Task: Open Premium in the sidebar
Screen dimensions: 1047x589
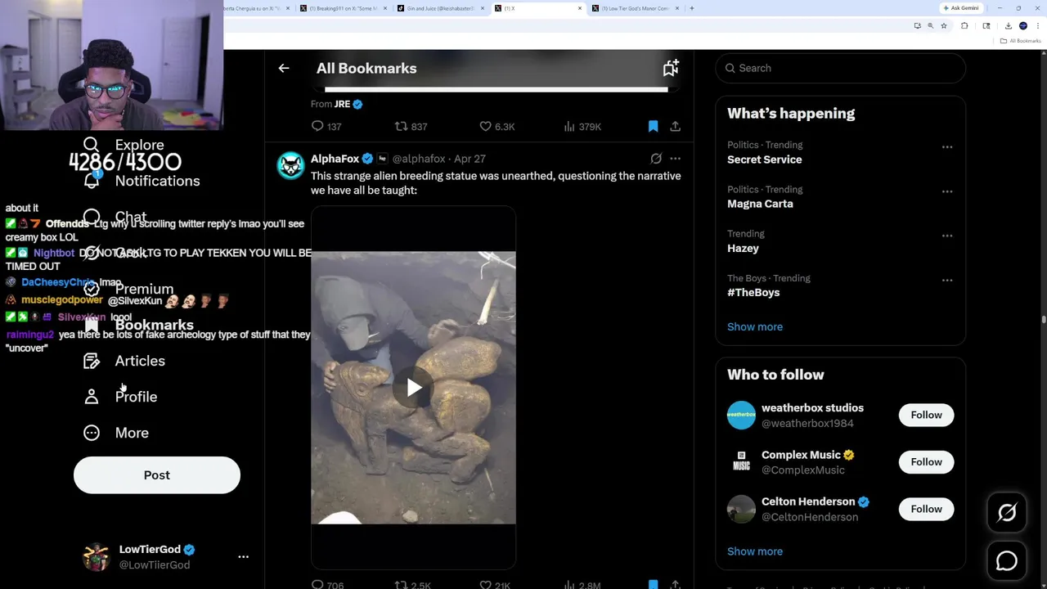Action: coord(128,289)
